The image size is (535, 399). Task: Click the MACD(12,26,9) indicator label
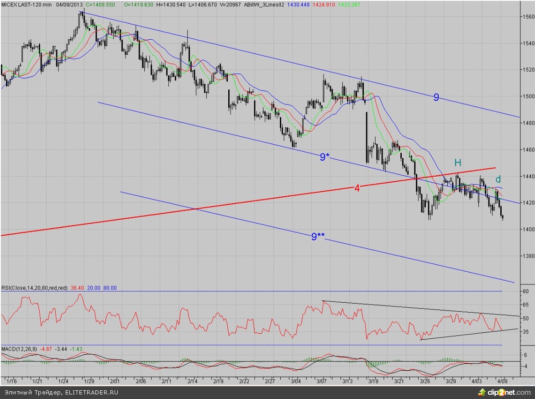click(19, 349)
